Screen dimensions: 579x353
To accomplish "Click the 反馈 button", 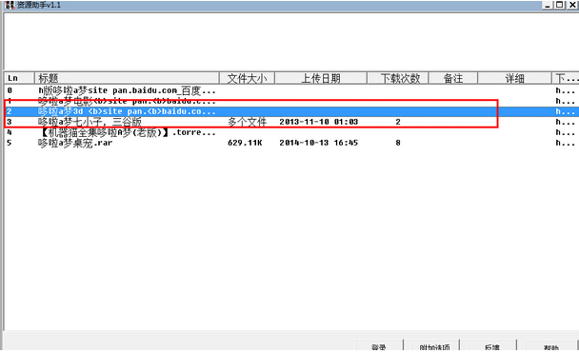I will tap(491, 346).
